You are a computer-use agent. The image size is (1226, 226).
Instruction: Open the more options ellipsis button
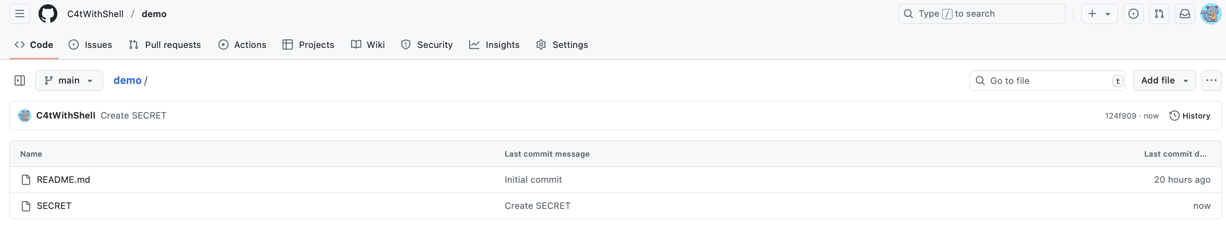pyautogui.click(x=1211, y=80)
